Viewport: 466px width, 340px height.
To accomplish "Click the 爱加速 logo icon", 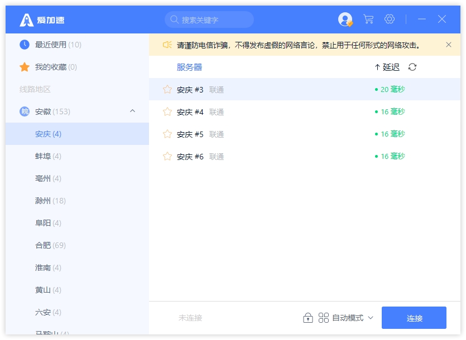I will click(x=26, y=20).
